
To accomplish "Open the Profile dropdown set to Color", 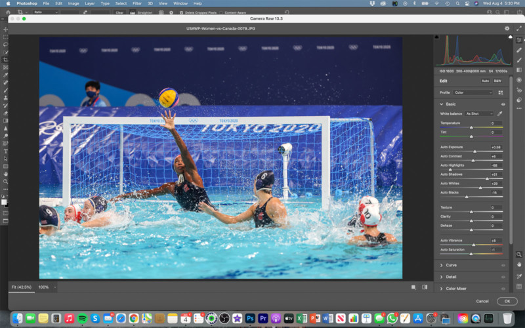I will (473, 92).
